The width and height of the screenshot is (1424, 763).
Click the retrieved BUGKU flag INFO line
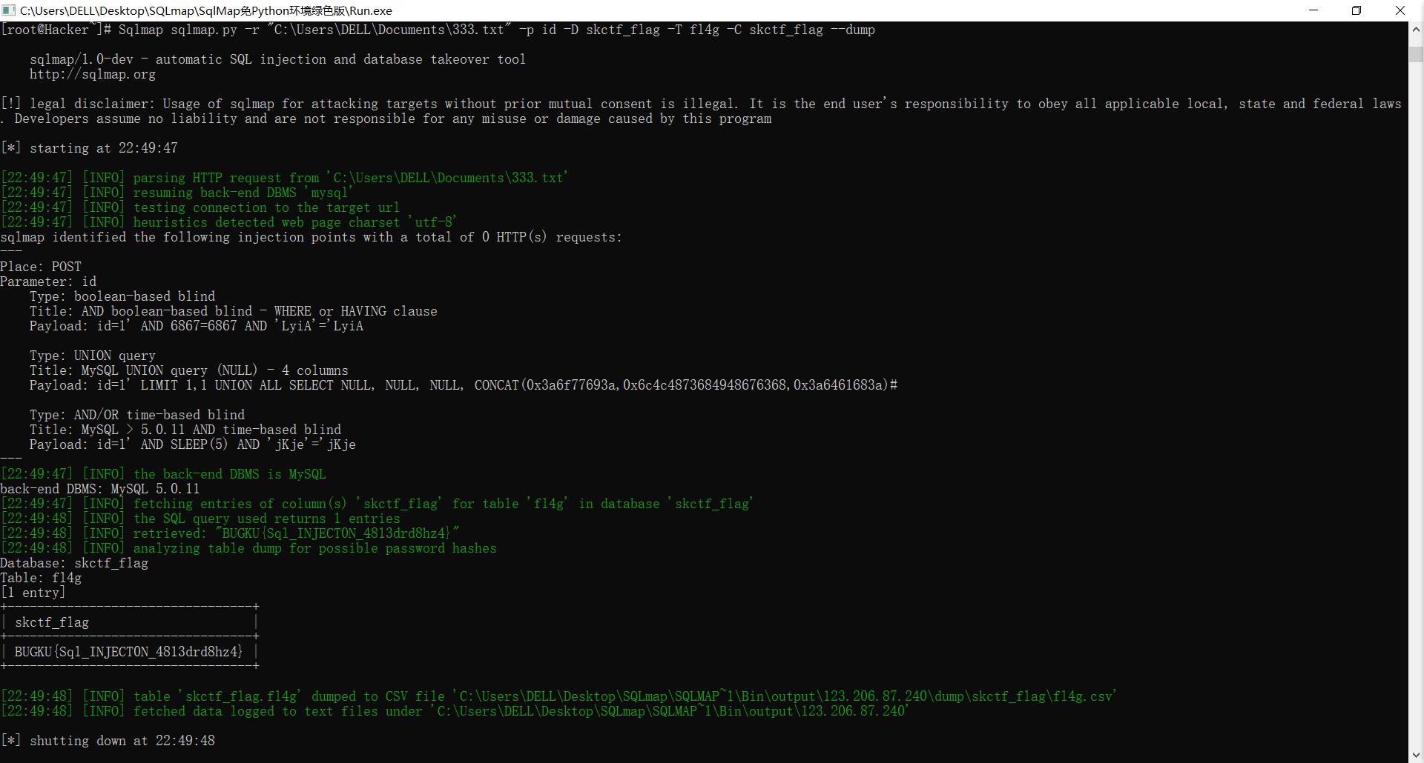tap(230, 533)
